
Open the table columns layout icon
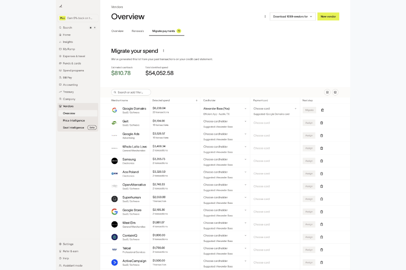[x=335, y=92]
